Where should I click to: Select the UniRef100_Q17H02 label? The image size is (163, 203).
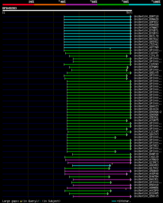[x=146, y=168]
